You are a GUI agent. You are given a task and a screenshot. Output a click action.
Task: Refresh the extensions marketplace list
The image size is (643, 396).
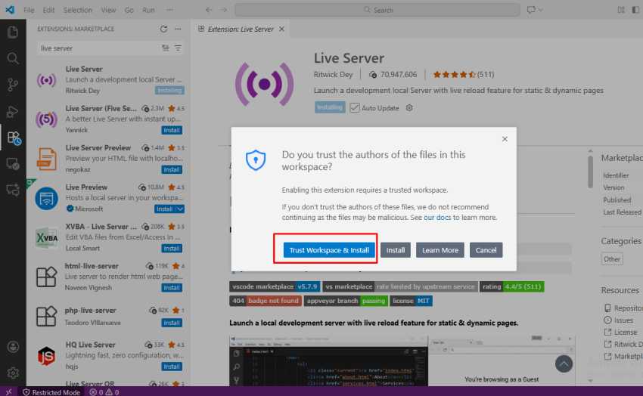pos(163,29)
